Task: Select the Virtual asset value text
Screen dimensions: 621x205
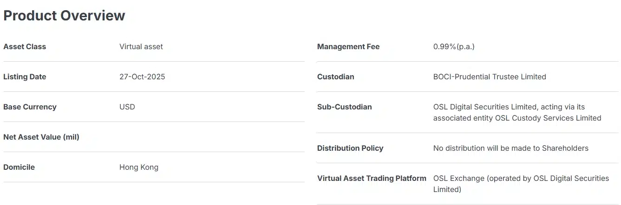Action: [141, 46]
